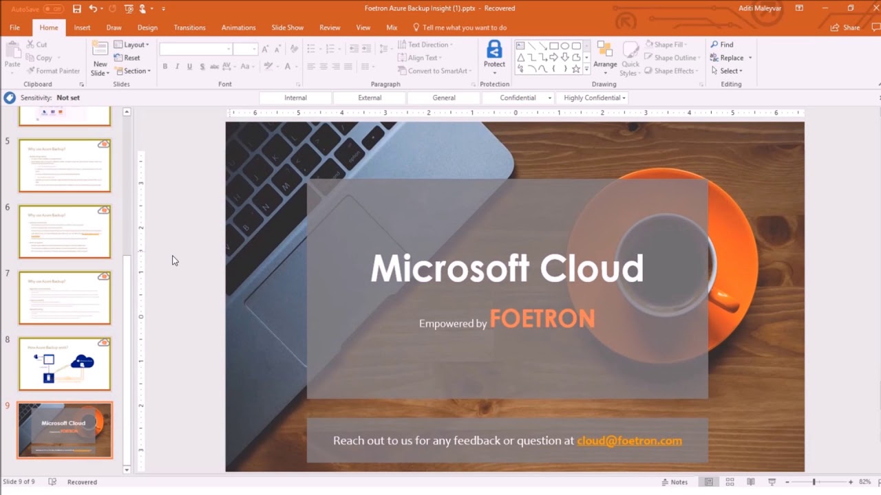Click Tell me what you want to do
Screen dimensions: 881x495
point(459,27)
